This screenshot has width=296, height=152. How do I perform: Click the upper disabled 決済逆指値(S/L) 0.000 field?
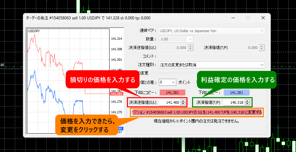173,48
